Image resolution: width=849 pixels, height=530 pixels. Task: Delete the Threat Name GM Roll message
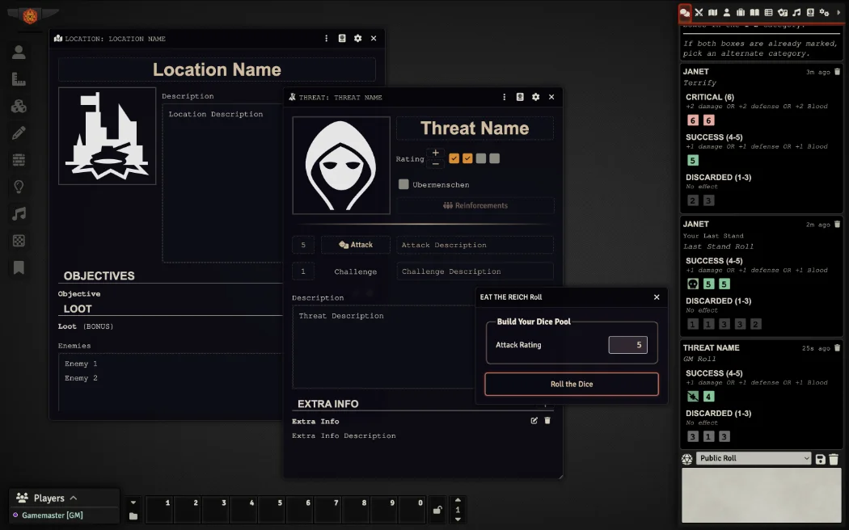[x=837, y=348]
